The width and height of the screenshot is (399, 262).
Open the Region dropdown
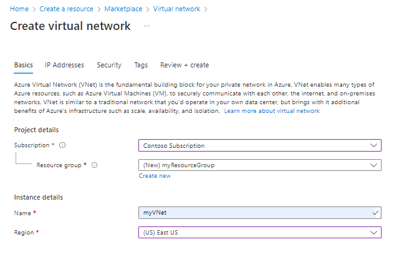260,233
